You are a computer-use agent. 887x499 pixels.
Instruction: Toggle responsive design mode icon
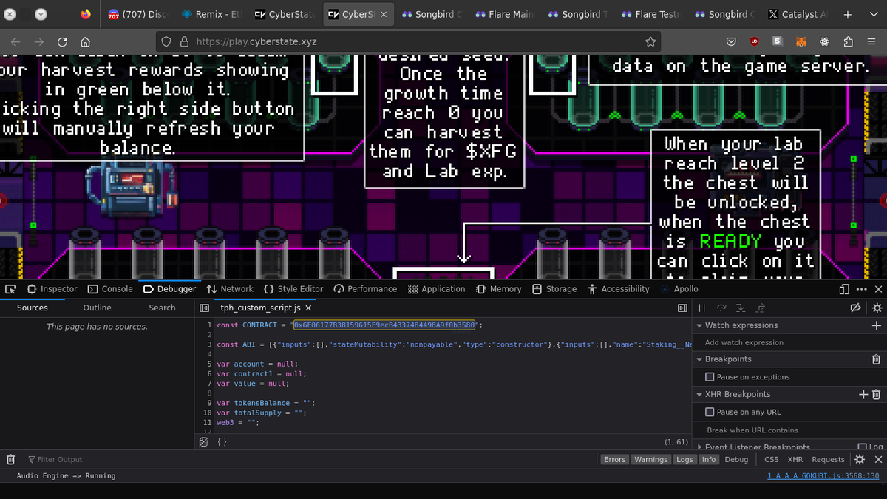[x=844, y=289]
